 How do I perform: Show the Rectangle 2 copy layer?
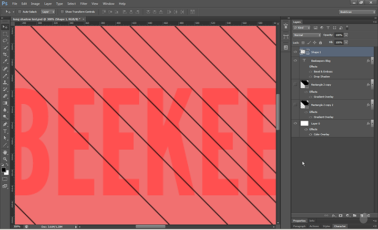click(295, 84)
